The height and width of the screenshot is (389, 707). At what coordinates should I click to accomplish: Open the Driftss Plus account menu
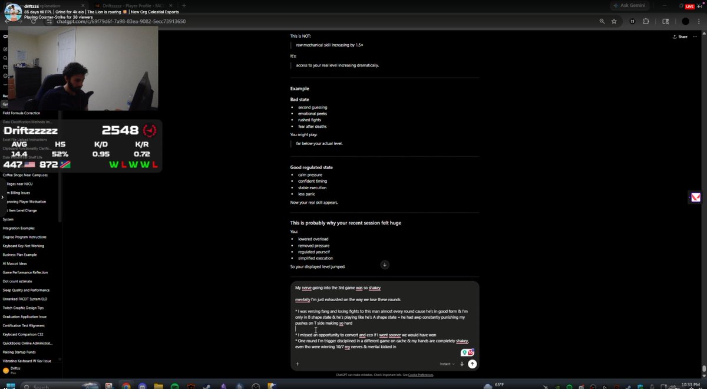pyautogui.click(x=29, y=370)
